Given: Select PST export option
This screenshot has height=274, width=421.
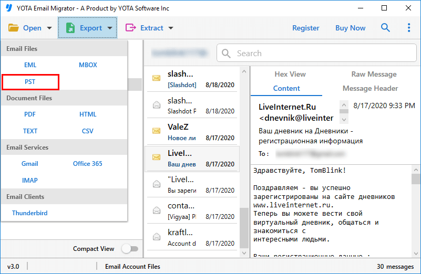Looking at the screenshot, I should tap(30, 82).
